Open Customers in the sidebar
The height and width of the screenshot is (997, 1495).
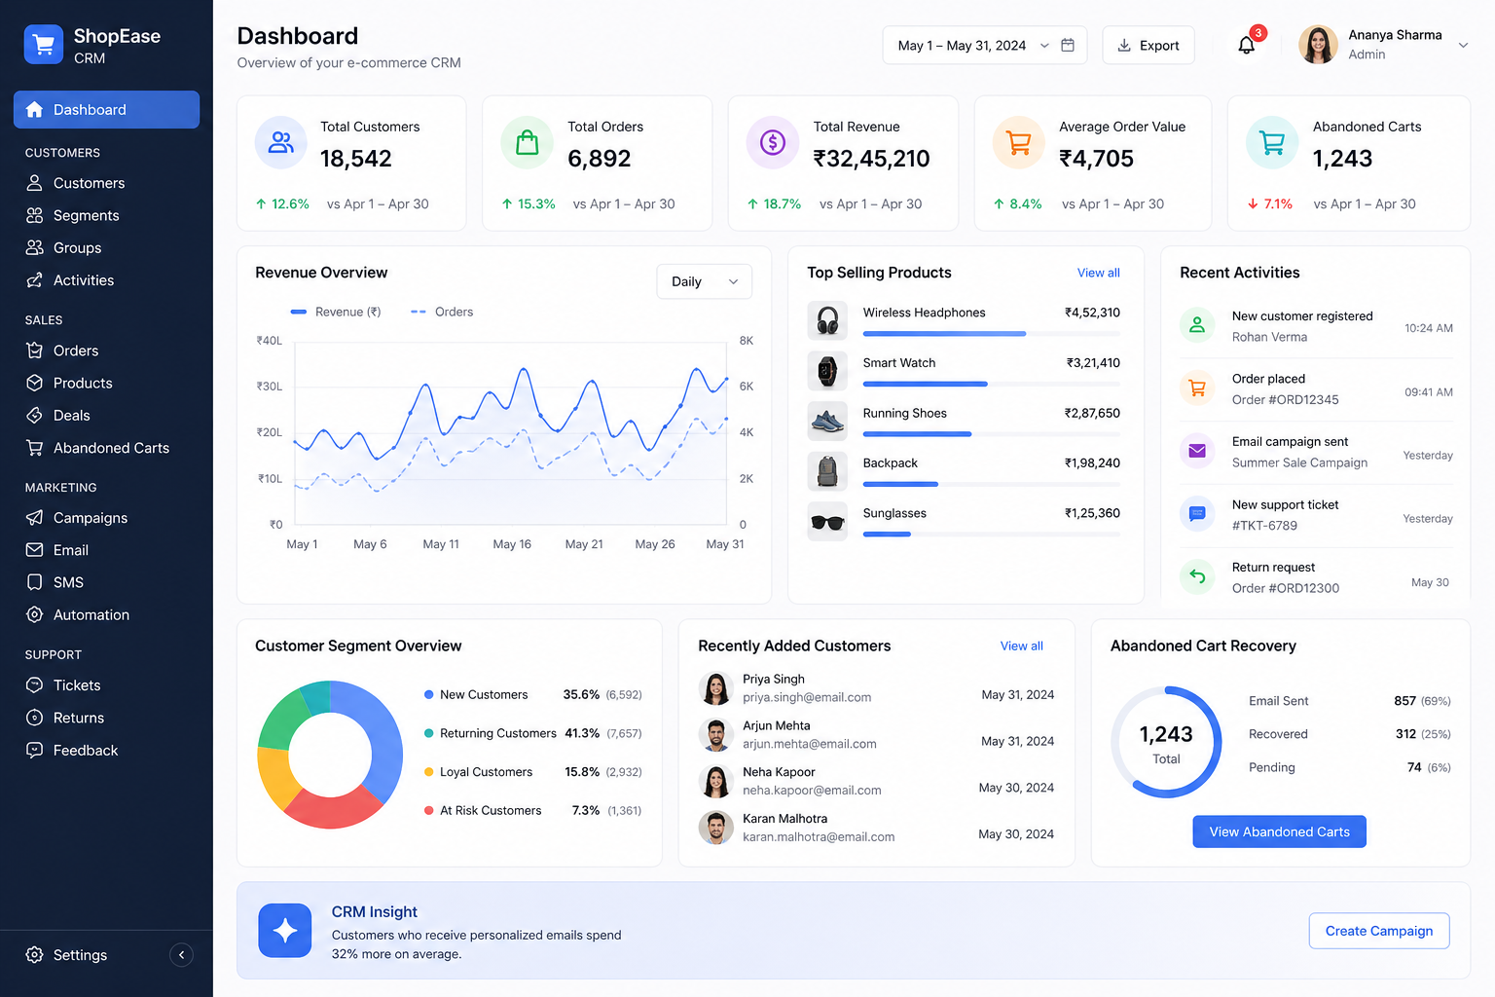106,183
